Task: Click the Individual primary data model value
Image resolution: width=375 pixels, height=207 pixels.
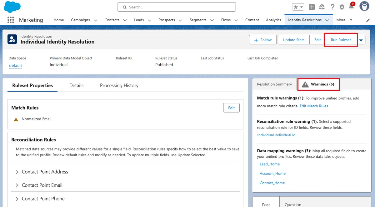Action: coord(58,65)
